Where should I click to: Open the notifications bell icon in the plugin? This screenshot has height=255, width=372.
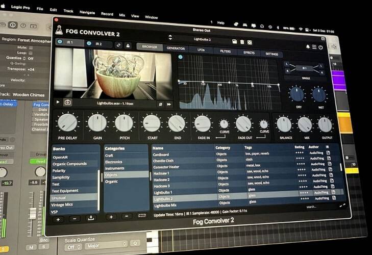tap(308, 46)
